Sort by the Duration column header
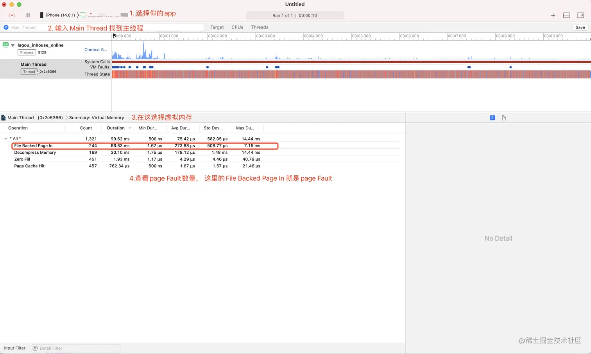Image resolution: width=591 pixels, height=354 pixels. (x=116, y=128)
